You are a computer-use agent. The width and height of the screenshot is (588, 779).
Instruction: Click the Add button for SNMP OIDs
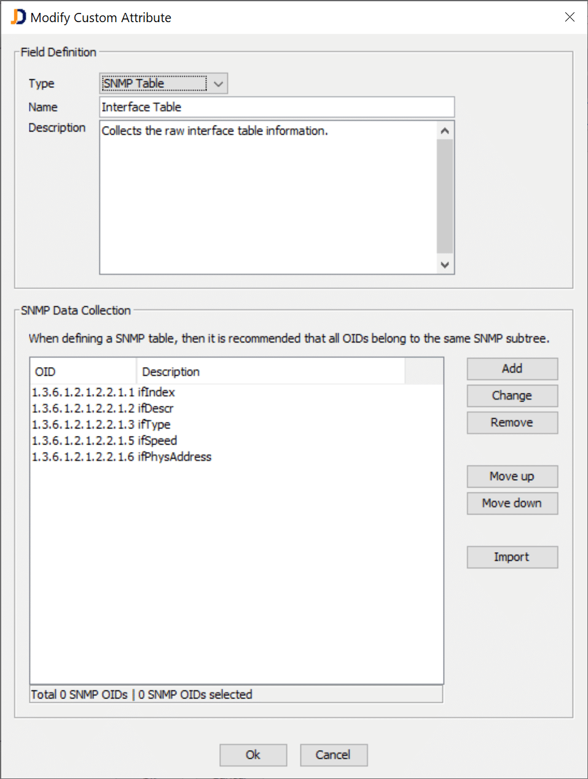512,368
